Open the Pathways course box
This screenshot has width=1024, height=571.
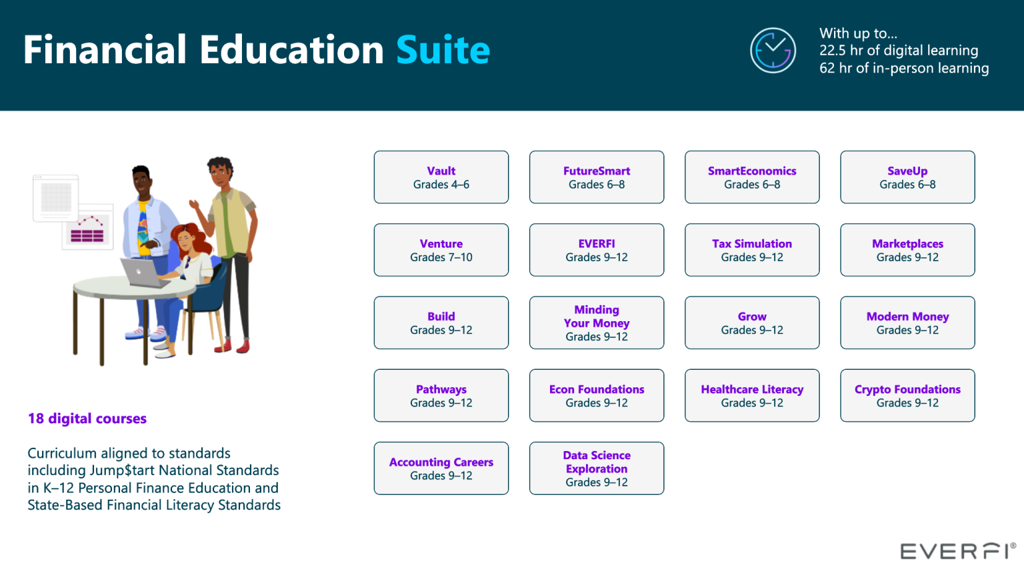pos(441,395)
